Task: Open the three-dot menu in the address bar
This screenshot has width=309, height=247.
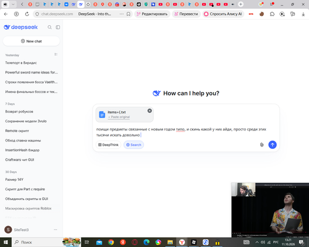Action: [x=122, y=14]
